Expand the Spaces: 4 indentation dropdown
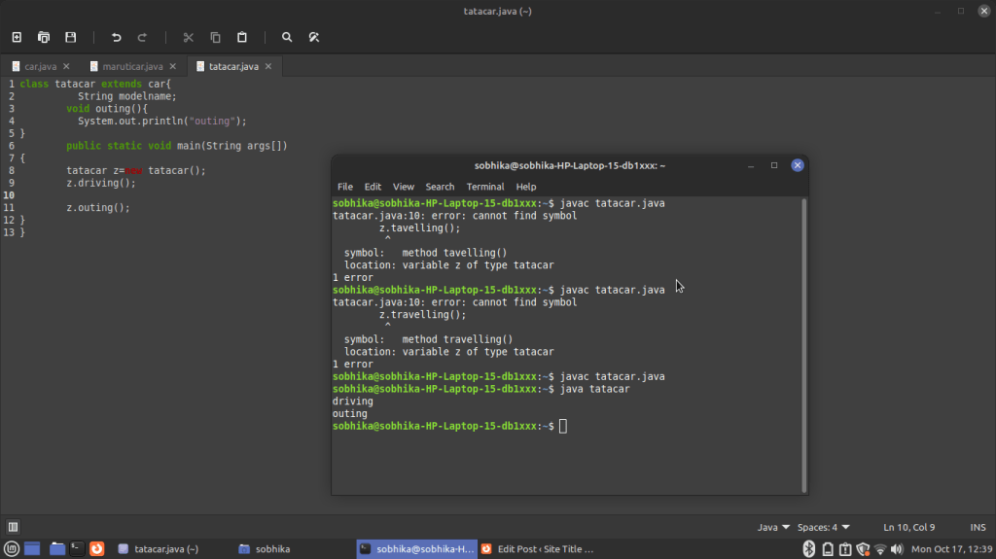The height and width of the screenshot is (559, 996). [824, 527]
